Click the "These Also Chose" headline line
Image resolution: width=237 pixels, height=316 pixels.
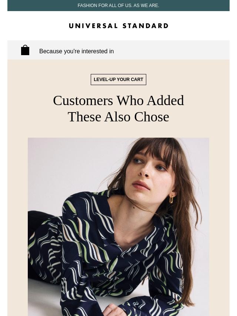[118, 117]
